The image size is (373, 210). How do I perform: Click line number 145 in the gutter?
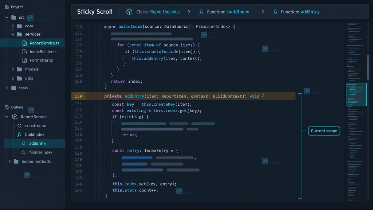pos(78,190)
